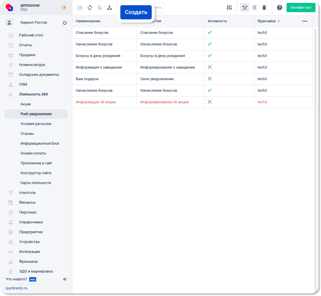Toggle activity checkmark for Списание бонусов

[x=210, y=32]
